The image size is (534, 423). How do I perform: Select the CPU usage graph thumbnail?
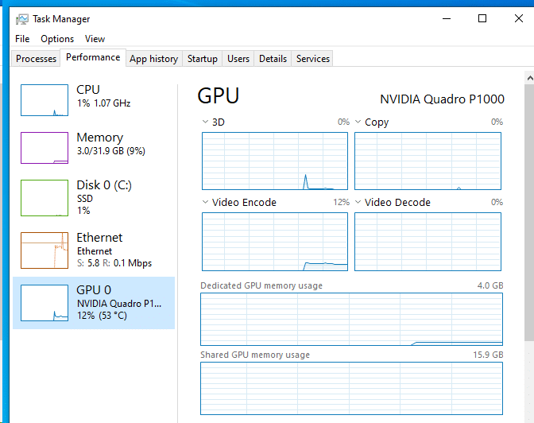(x=44, y=100)
